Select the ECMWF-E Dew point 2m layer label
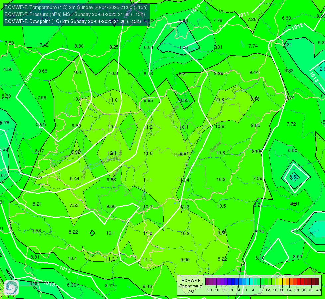 [73, 21]
